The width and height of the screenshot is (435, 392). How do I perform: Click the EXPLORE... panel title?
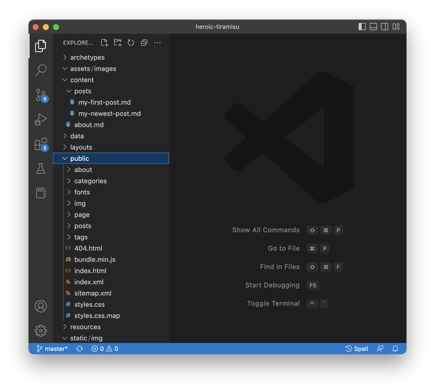click(x=78, y=43)
